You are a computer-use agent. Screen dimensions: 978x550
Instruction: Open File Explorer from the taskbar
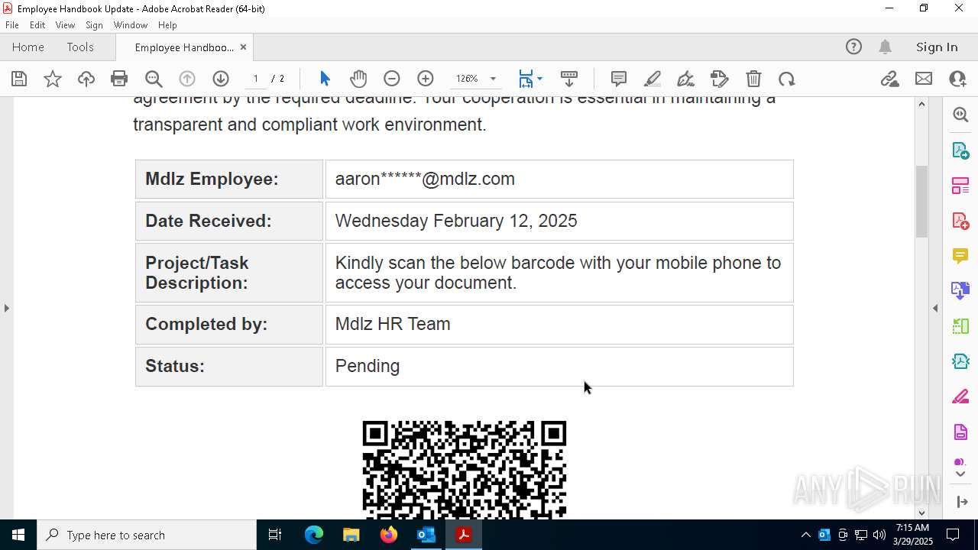coord(351,535)
